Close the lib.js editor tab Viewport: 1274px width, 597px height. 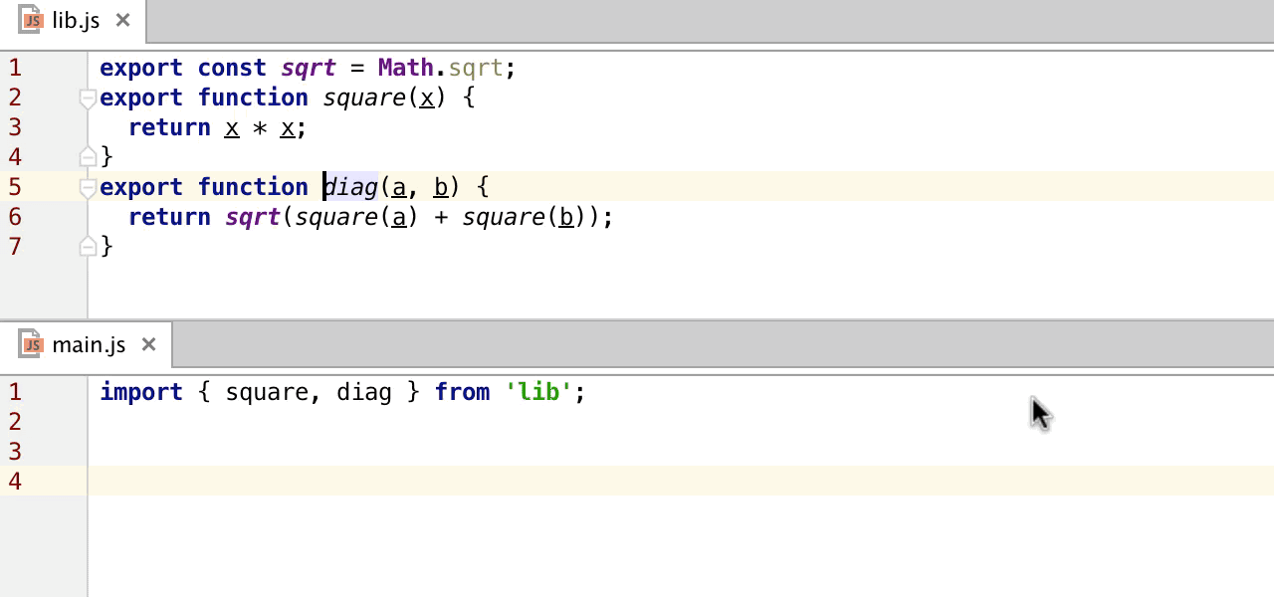121,19
